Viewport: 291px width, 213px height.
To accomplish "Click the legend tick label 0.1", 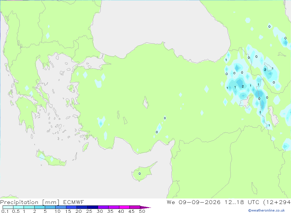I will tap(5, 211).
